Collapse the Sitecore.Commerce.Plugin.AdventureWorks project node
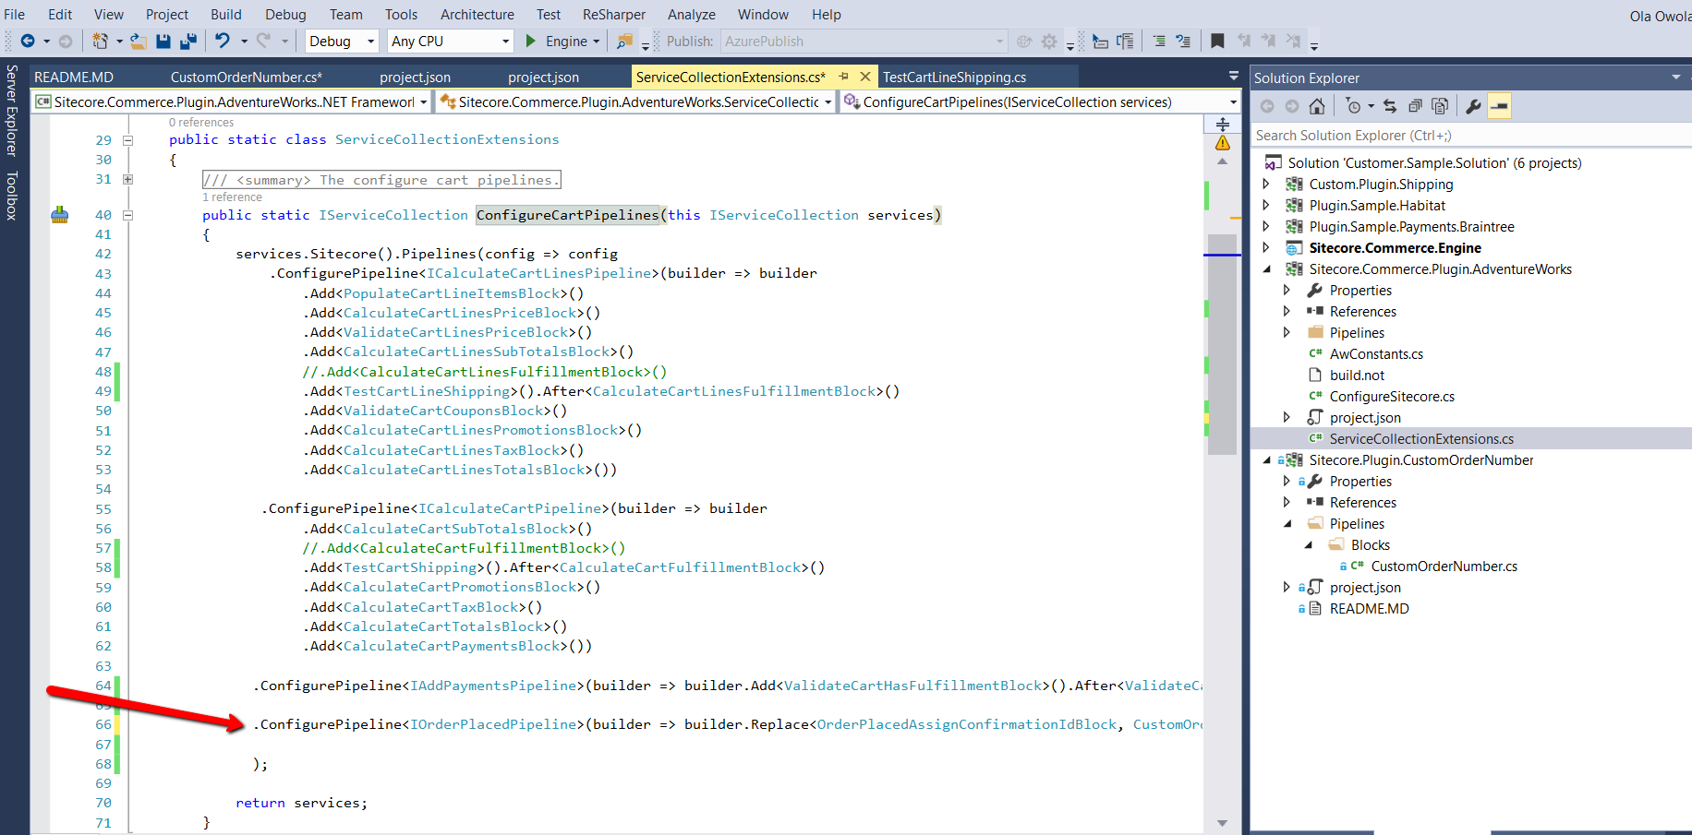1692x835 pixels. click(x=1266, y=268)
